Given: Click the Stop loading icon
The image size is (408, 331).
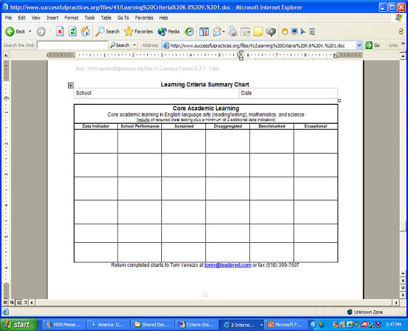Looking at the screenshot, I should 60,32.
